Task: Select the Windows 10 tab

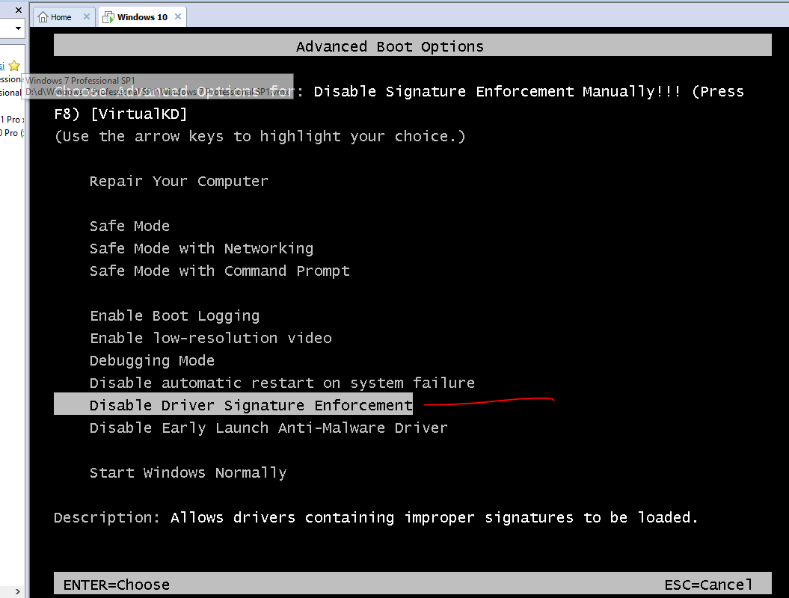Action: point(142,17)
